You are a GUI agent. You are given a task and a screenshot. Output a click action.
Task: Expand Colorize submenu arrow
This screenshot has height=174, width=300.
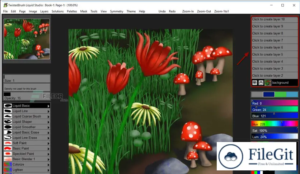pos(48,165)
